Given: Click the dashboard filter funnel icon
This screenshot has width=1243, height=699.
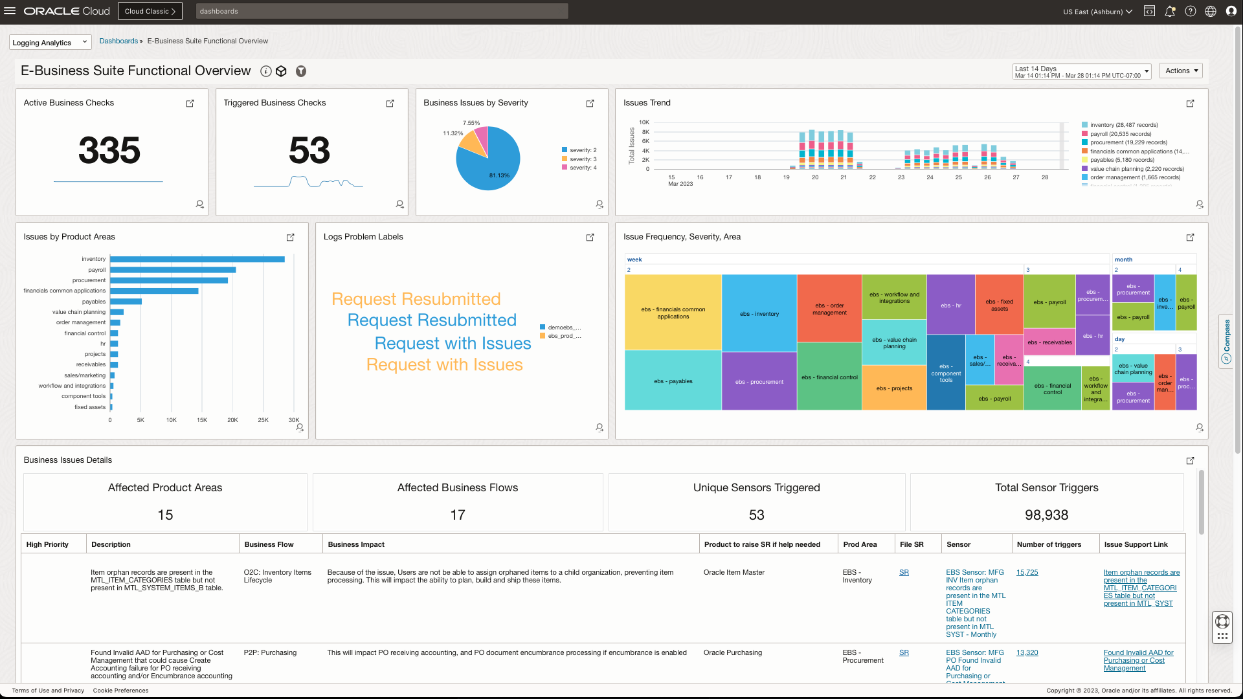Looking at the screenshot, I should point(301,71).
